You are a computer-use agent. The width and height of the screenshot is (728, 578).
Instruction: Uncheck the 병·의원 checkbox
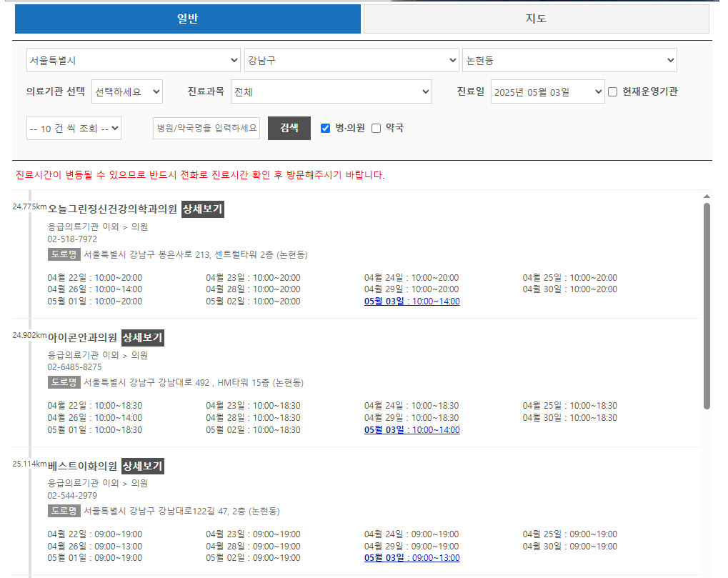pos(325,128)
